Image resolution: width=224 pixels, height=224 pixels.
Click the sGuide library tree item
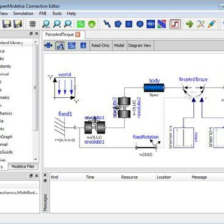pos(6,152)
